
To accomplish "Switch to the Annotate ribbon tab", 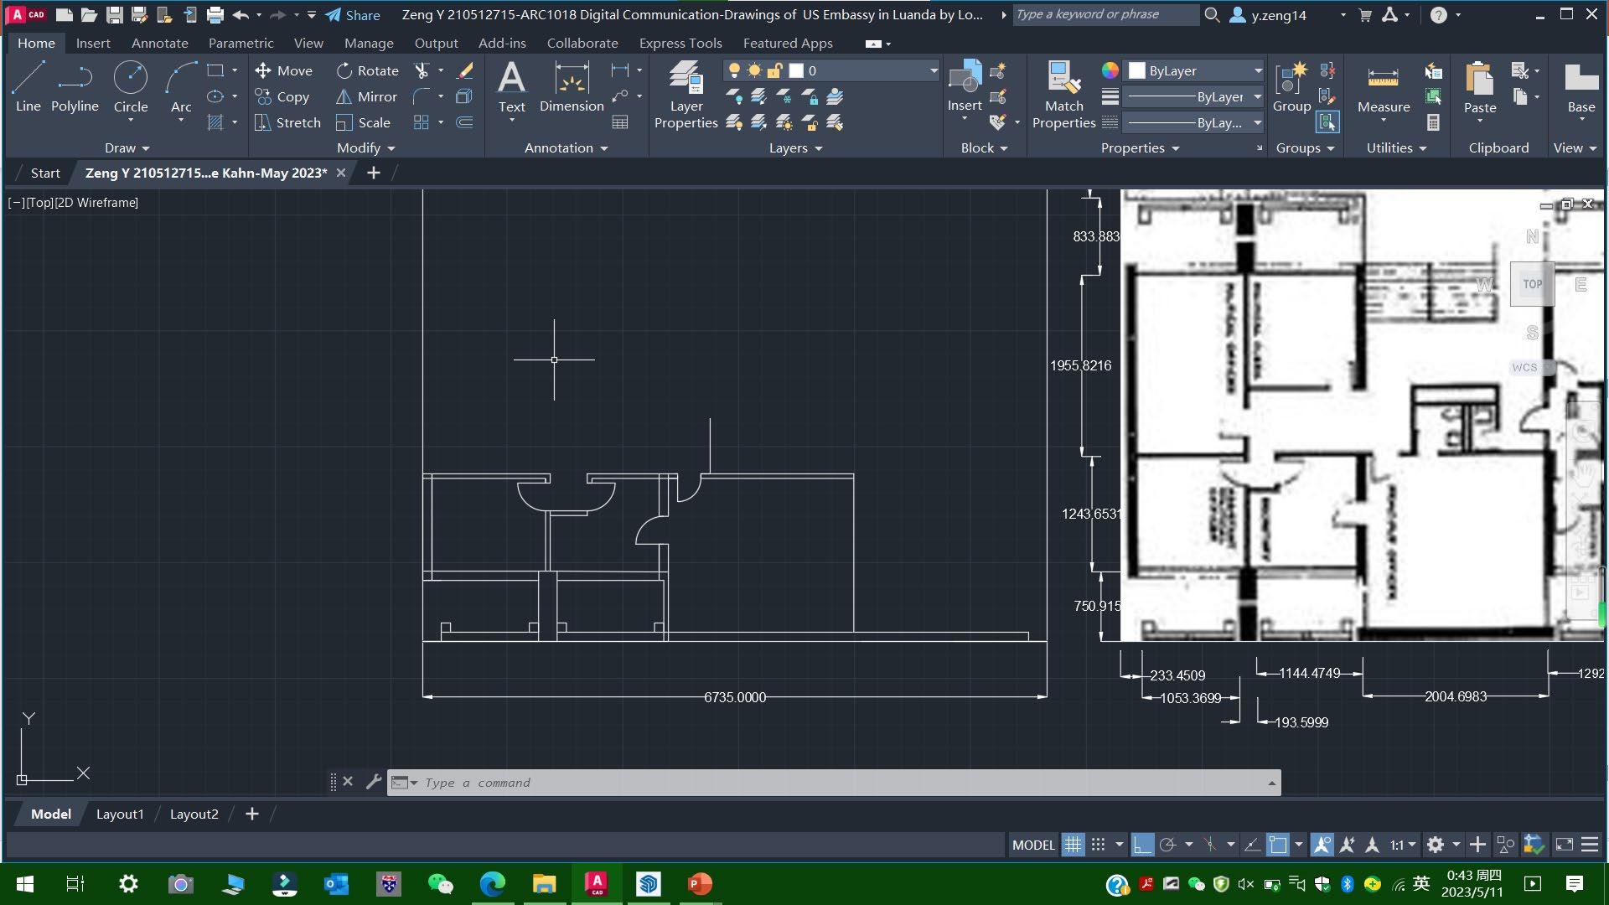I will click(159, 44).
